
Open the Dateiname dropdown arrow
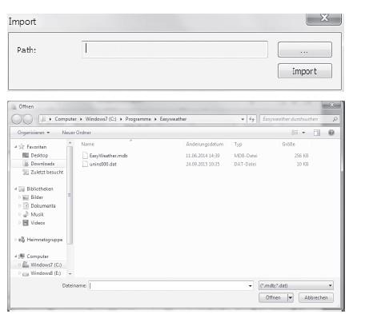click(250, 286)
